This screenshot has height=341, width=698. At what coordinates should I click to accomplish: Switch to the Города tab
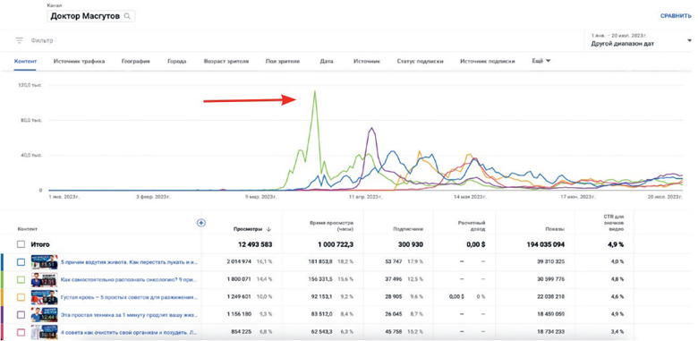[176, 62]
